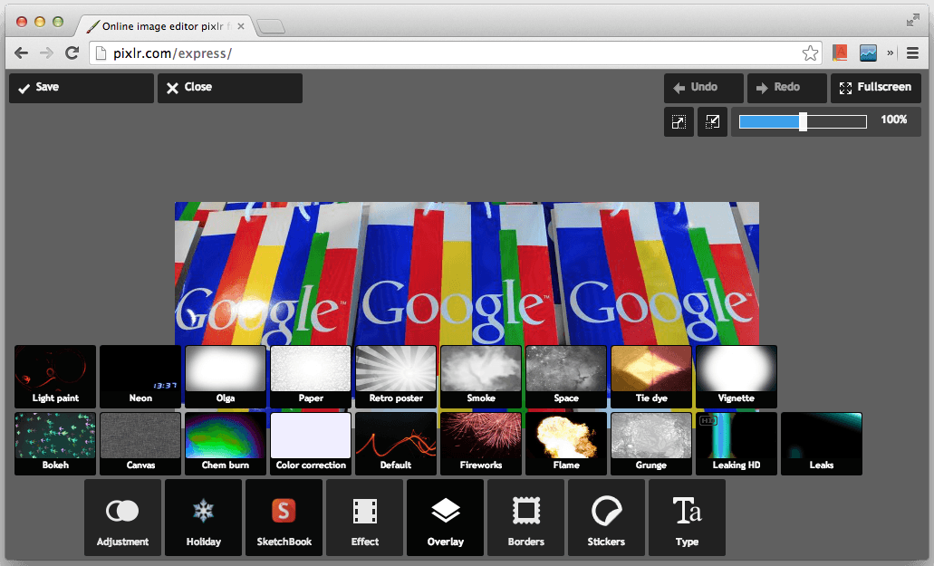This screenshot has height=566, width=934.
Task: Close the current image
Action: (229, 88)
